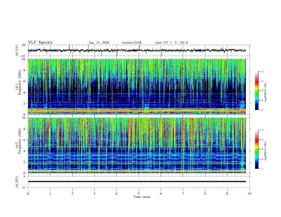Click the ch.1 frequency tick "8"
Viewport: 281px width, 217px height.
tap(25, 70)
